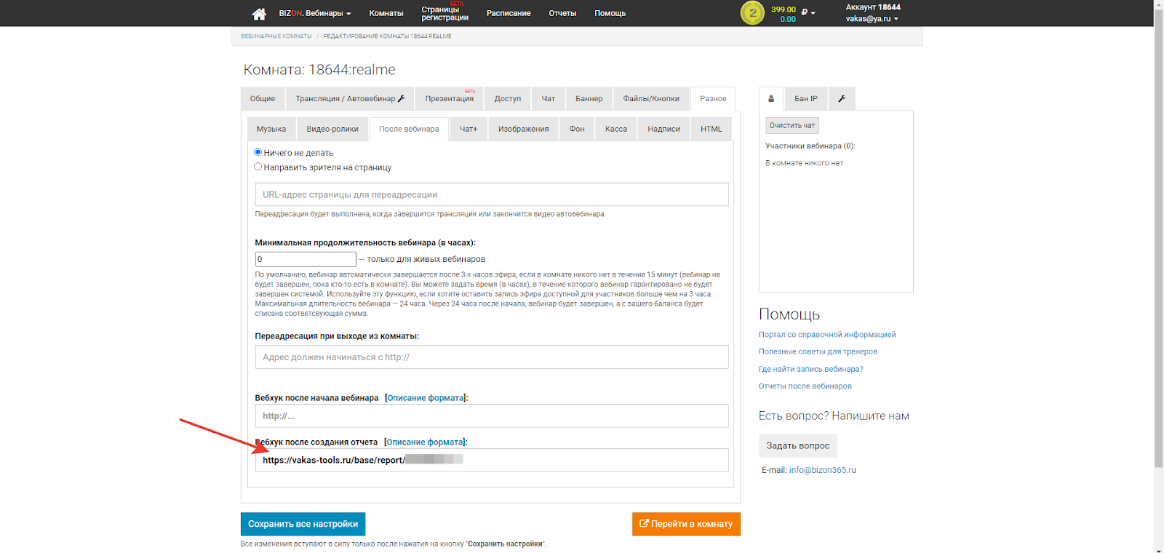Image resolution: width=1164 pixels, height=553 pixels.
Task: Switch to the Доступ tab
Action: coord(507,99)
